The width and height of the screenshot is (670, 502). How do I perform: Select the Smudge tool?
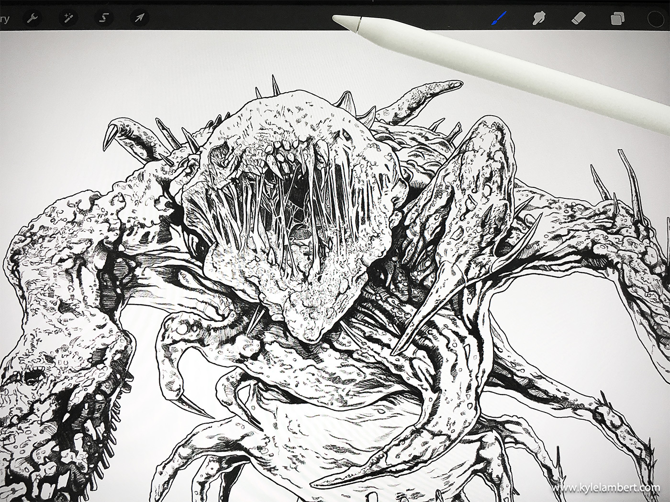point(539,19)
